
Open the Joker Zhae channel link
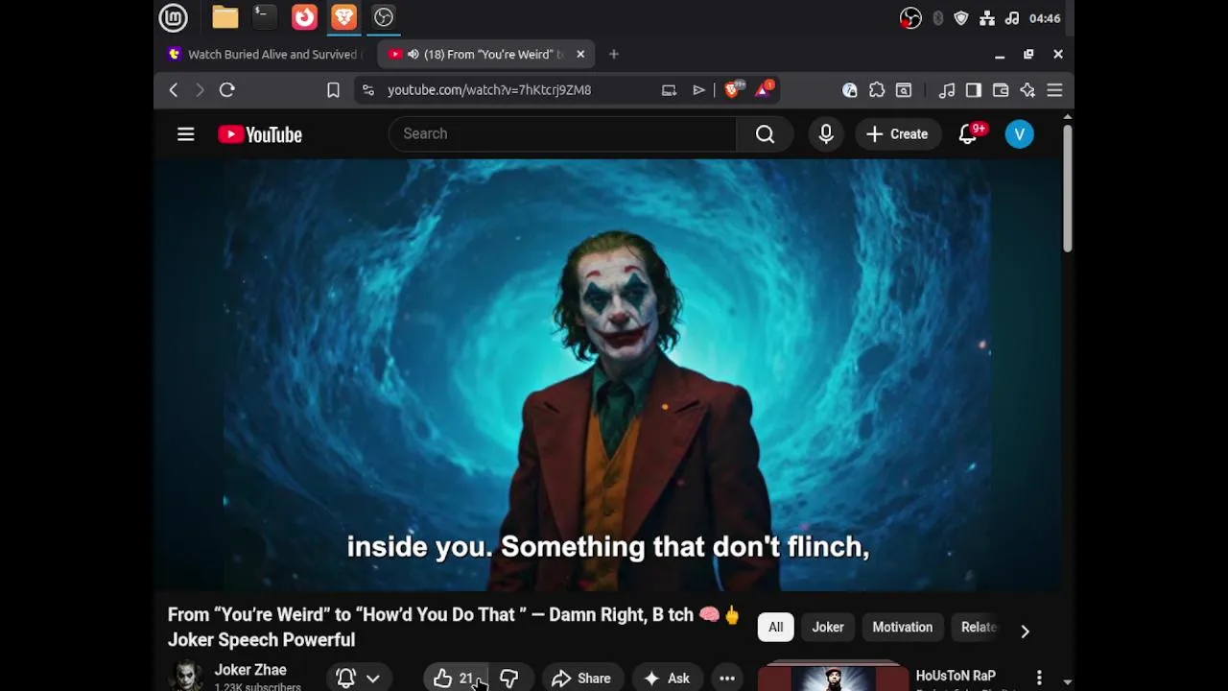[x=250, y=670]
